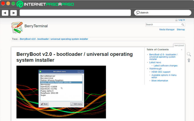Click the lock icon beside Log In

point(176,20)
